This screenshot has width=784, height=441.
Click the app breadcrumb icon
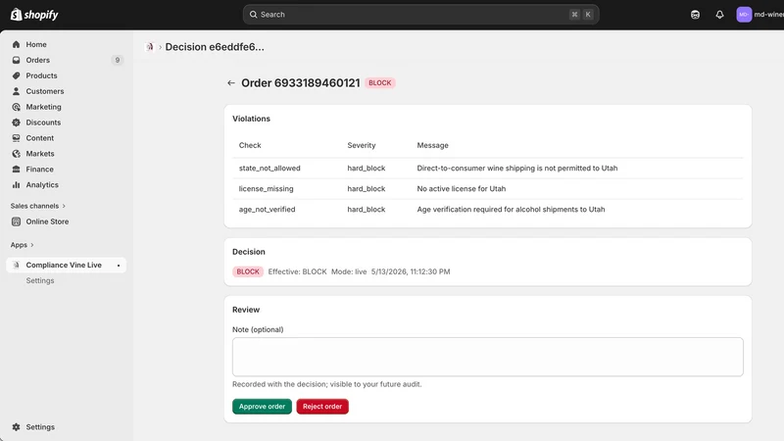point(150,47)
